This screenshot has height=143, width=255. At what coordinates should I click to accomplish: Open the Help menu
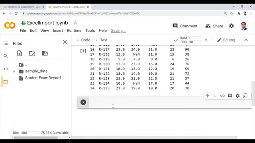coord(103,31)
